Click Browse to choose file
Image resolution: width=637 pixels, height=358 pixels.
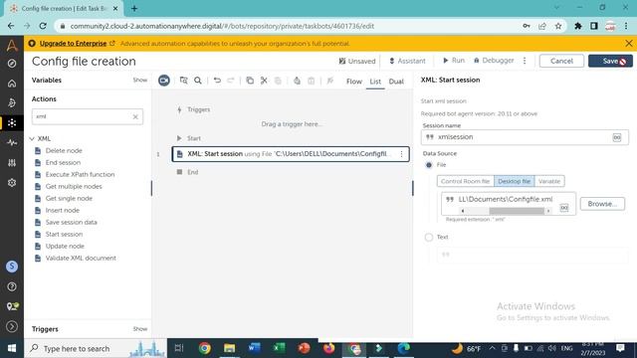pos(602,204)
